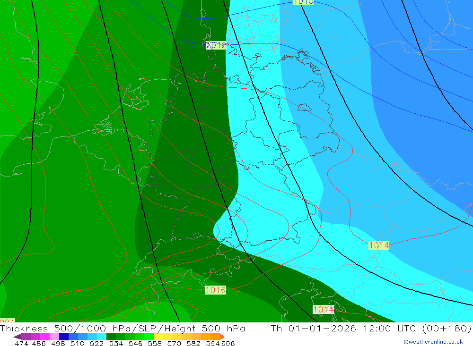Pick the cyan legend swatch above 522
This screenshot has width=473, height=346.
click(102, 337)
